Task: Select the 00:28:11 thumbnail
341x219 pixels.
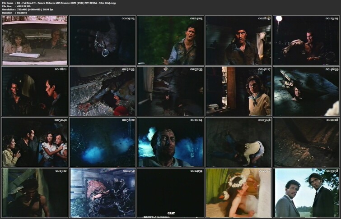Action: coord(35,91)
